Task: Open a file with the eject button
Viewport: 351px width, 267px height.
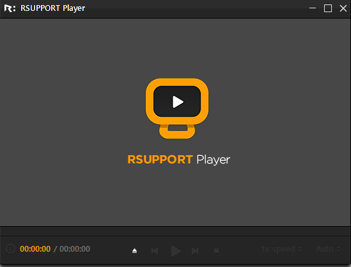Action: 134,251
